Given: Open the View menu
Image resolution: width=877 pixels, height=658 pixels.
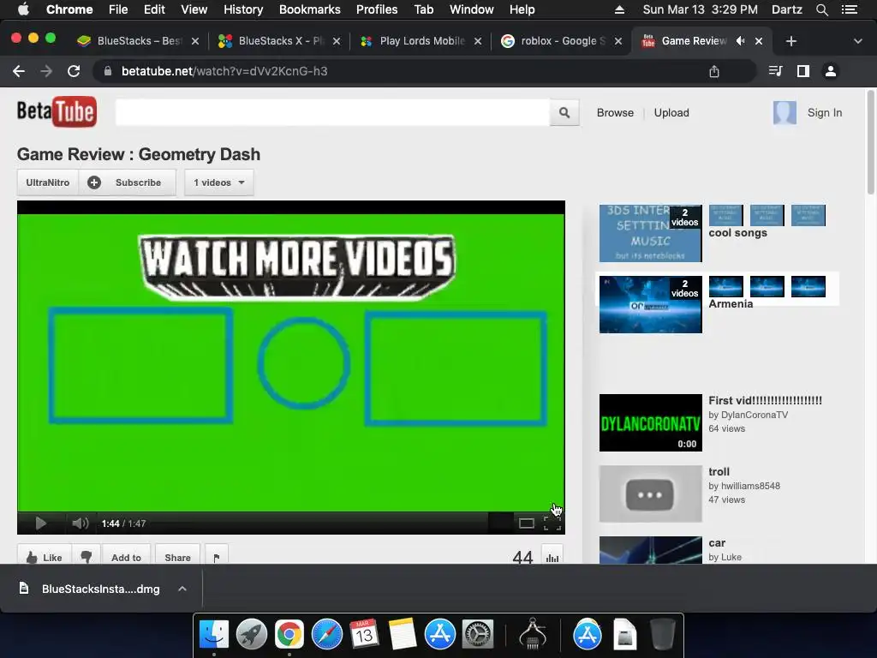Looking at the screenshot, I should click(194, 9).
